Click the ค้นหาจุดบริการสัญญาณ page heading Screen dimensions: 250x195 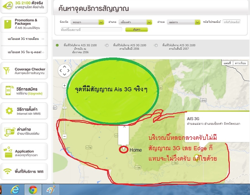[93, 8]
